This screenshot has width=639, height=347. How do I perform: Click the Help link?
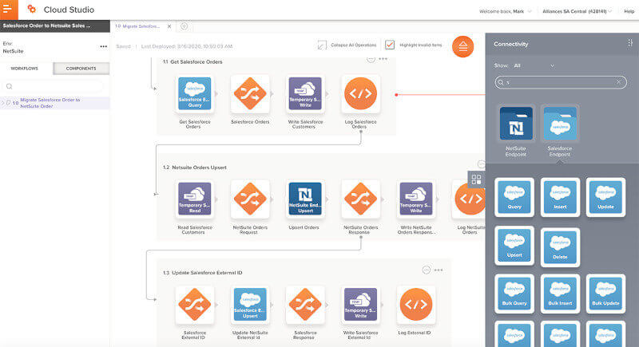[629, 10]
